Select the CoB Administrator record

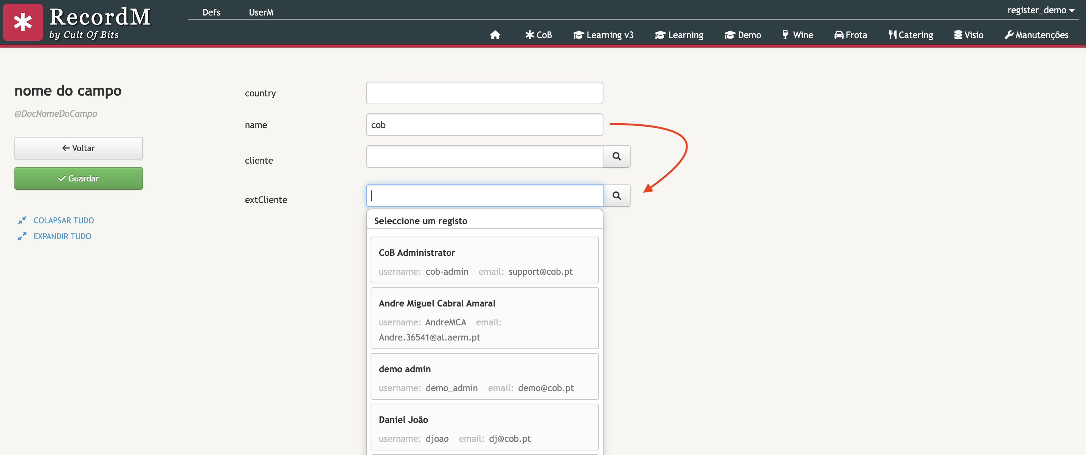pyautogui.click(x=484, y=260)
